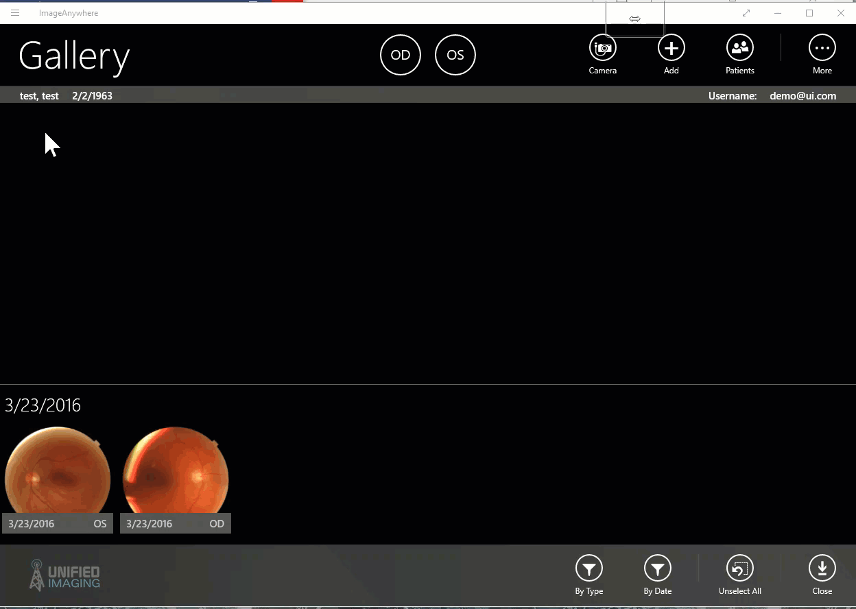Toggle the OD right eye filter
The width and height of the screenshot is (856, 609).
[401, 55]
